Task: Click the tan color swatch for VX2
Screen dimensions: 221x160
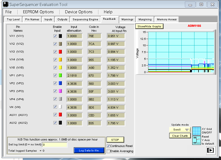Action: click(60, 44)
